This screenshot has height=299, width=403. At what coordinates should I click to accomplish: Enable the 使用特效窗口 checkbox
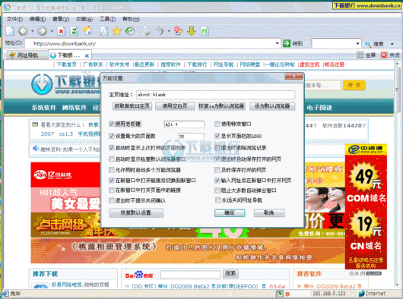pyautogui.click(x=217, y=124)
